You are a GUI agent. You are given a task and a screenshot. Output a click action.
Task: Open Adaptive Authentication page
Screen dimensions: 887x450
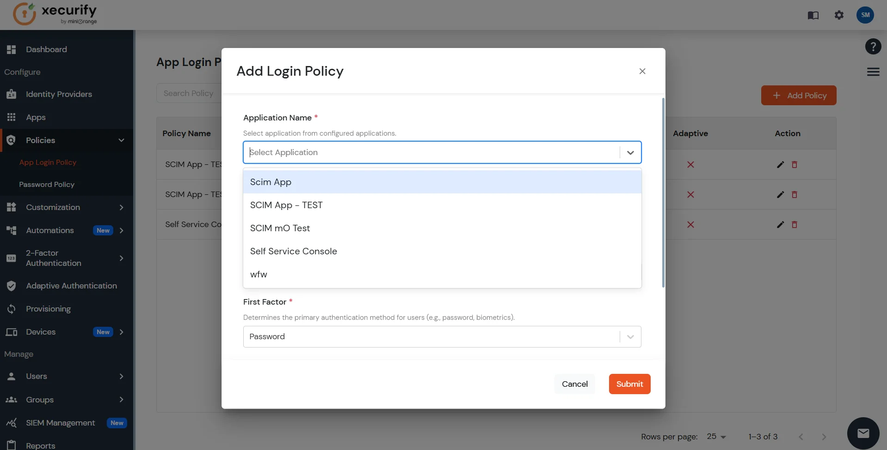click(71, 286)
